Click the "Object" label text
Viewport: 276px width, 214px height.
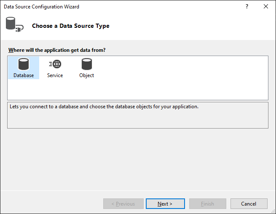87,75
